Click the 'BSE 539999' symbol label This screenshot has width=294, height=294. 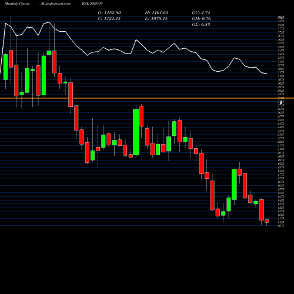(92, 4)
